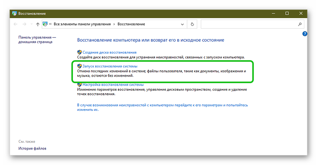Open 'Запуск восстановления системы' link
Viewport: 317px width, 165px height.
[x=110, y=66]
